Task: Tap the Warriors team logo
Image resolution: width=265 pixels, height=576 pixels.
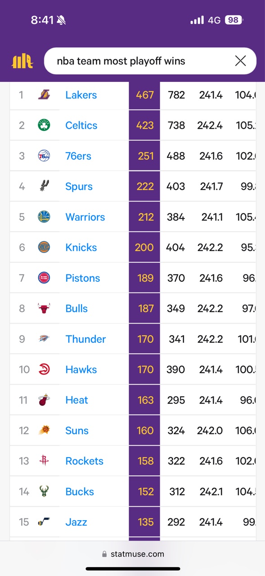Action: click(44, 217)
